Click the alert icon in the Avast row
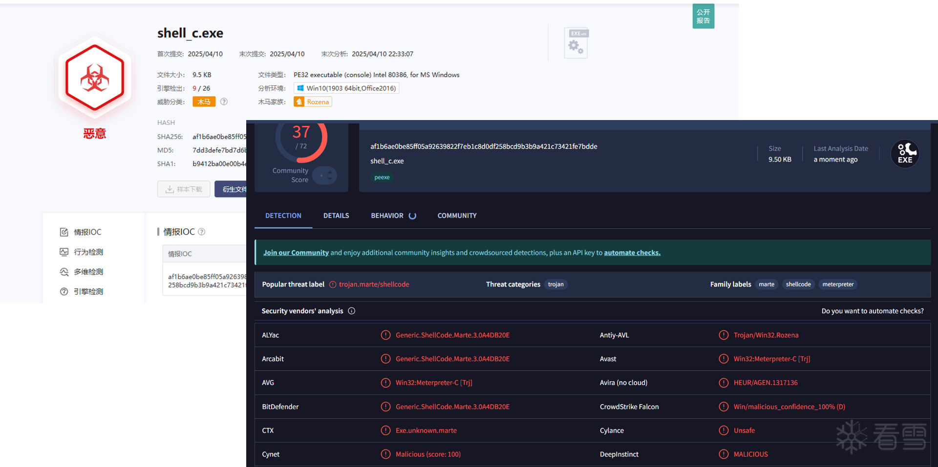The width and height of the screenshot is (938, 467). 724,359
